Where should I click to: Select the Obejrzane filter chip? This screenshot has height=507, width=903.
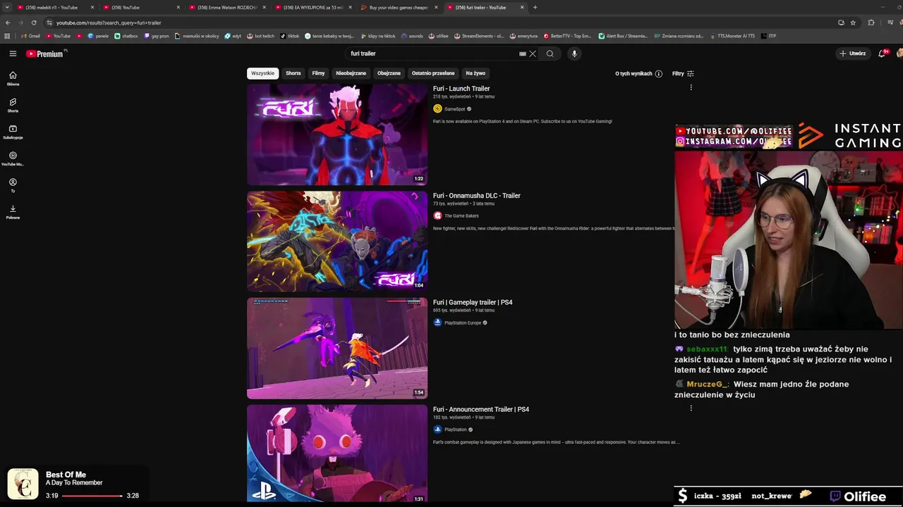tap(389, 73)
